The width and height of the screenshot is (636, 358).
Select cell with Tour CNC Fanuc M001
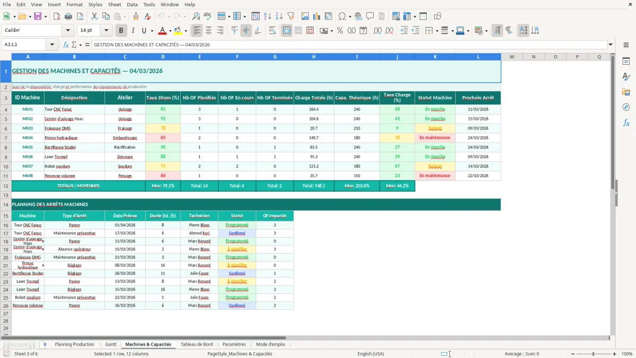[x=74, y=109]
